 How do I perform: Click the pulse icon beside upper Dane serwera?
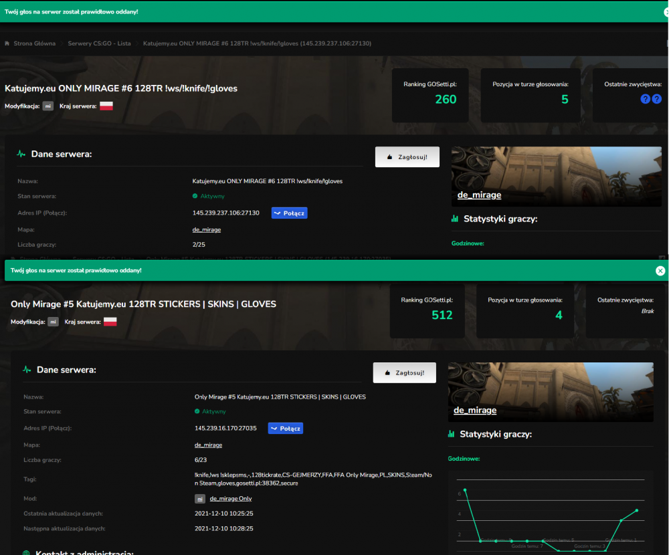pyautogui.click(x=21, y=154)
